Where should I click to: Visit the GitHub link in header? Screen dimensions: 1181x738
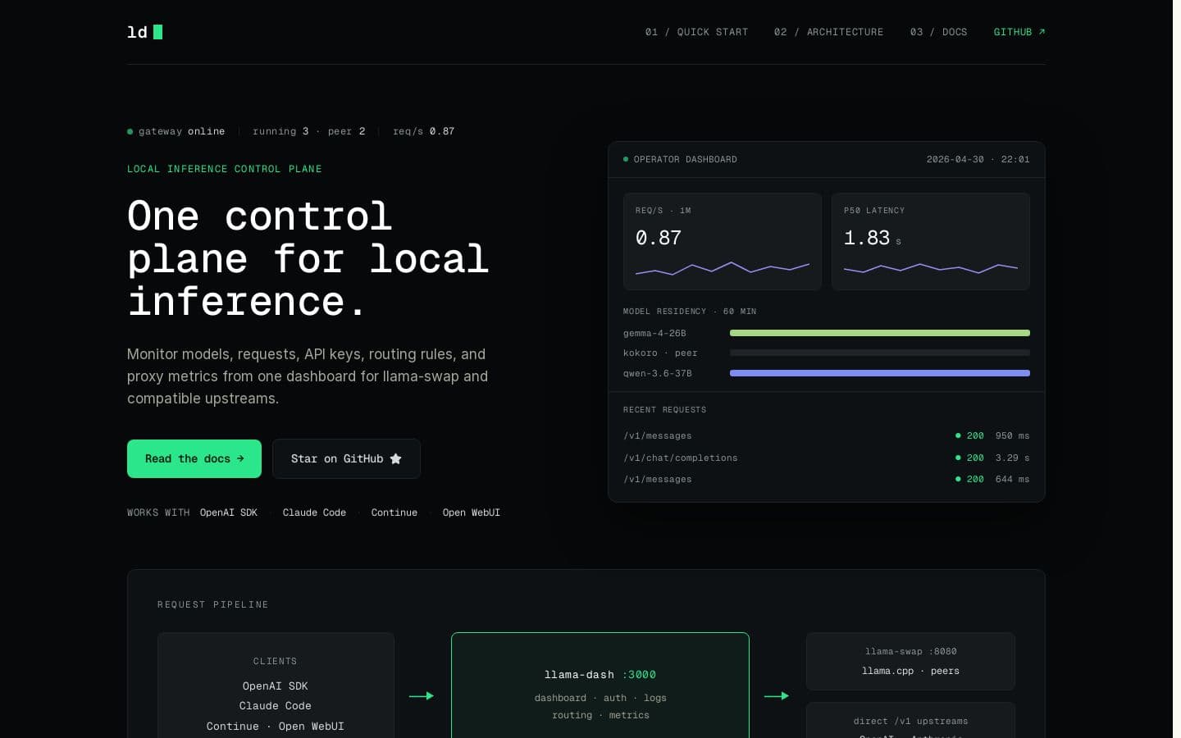pyautogui.click(x=1019, y=32)
